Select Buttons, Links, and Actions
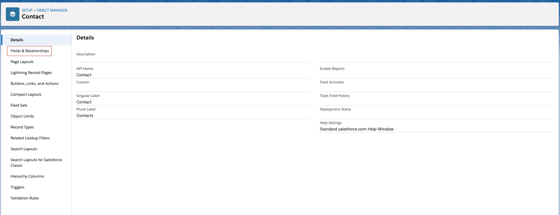Viewport: 560px width, 215px height. (x=34, y=84)
